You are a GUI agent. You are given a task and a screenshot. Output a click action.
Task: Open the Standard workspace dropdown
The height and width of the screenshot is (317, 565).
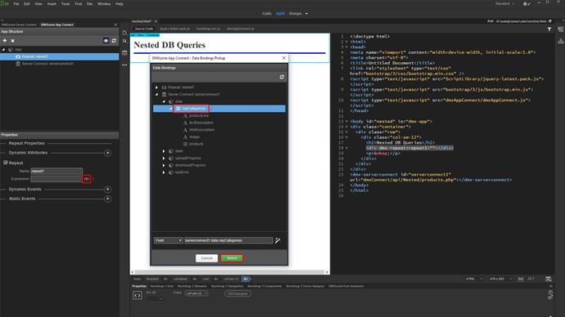[x=504, y=3]
